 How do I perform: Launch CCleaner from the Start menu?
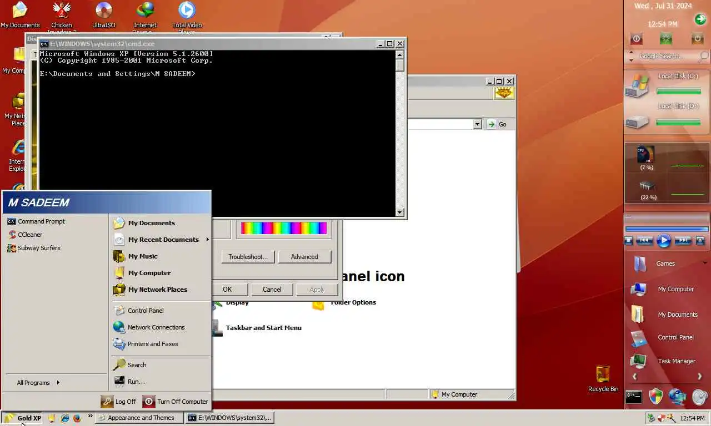[25, 235]
